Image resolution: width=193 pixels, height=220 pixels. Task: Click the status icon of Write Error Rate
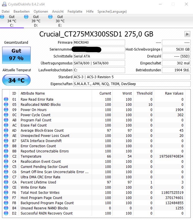point(6,187)
